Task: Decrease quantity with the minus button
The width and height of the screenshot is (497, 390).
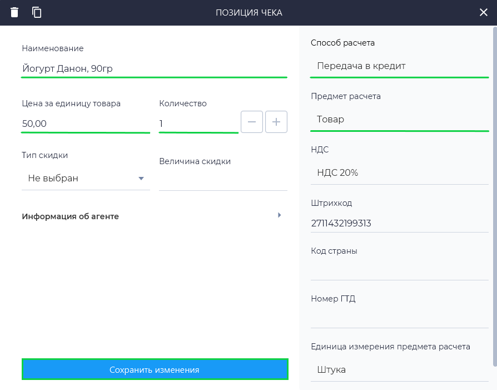Action: (252, 122)
